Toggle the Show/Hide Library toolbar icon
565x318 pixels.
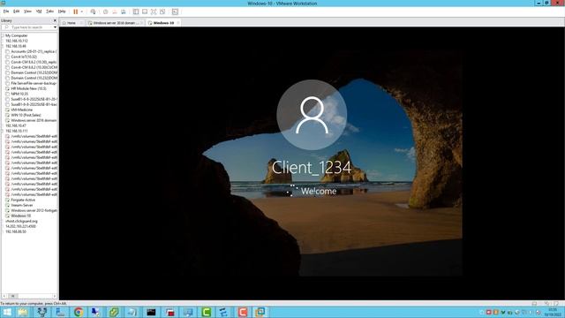136,11
